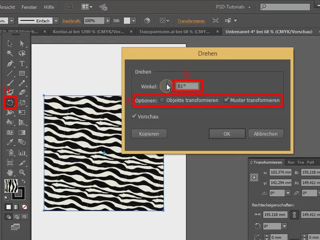The width and height of the screenshot is (320, 240).
Task: Switch to Unbenannt-4 document tab
Action: click(x=269, y=32)
